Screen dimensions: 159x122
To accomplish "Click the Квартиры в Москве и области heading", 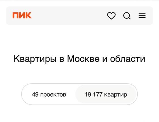I will 79,59.
